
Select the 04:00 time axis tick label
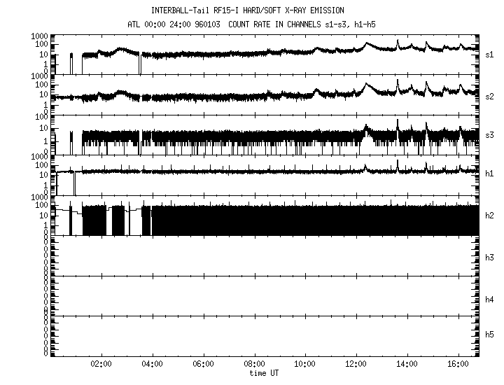click(153, 364)
